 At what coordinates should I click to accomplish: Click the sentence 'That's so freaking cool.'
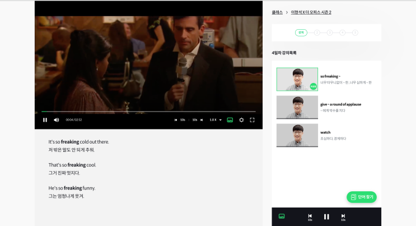pos(72,165)
